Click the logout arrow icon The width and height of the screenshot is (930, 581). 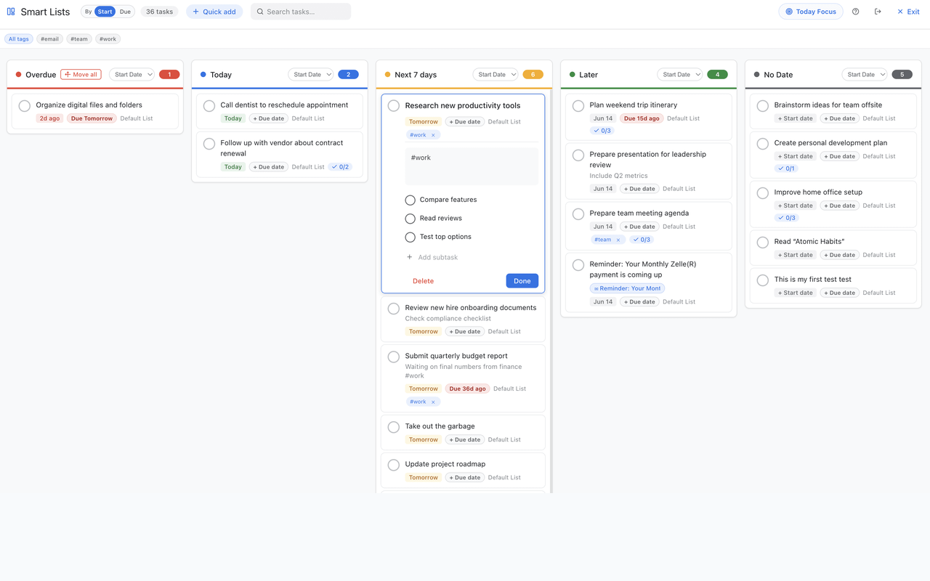[878, 12]
